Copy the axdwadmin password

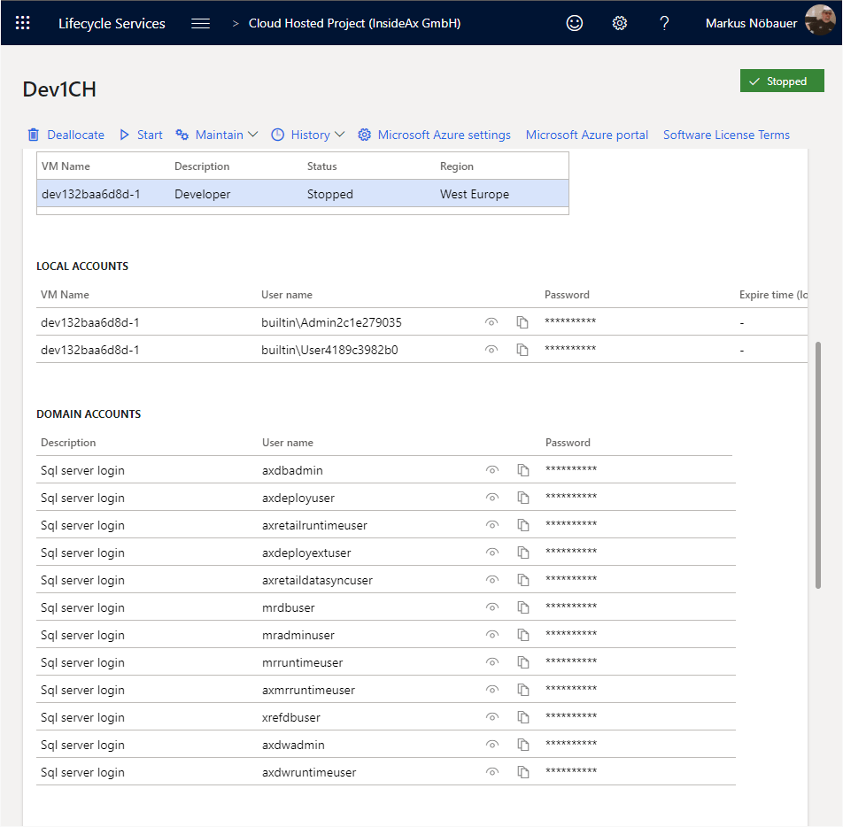[x=522, y=745]
